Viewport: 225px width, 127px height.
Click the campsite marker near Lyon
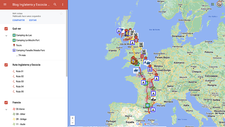153,93
